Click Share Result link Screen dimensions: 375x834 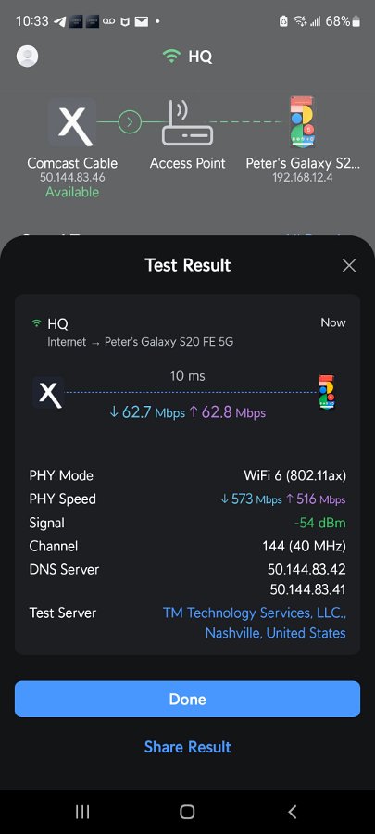[187, 747]
